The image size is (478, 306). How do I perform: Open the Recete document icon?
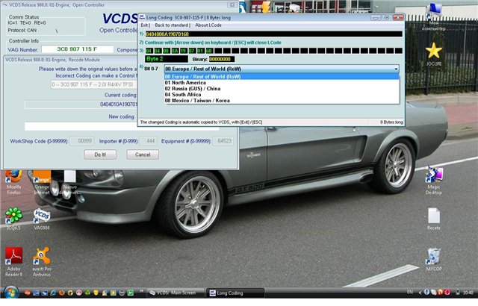tap(433, 219)
